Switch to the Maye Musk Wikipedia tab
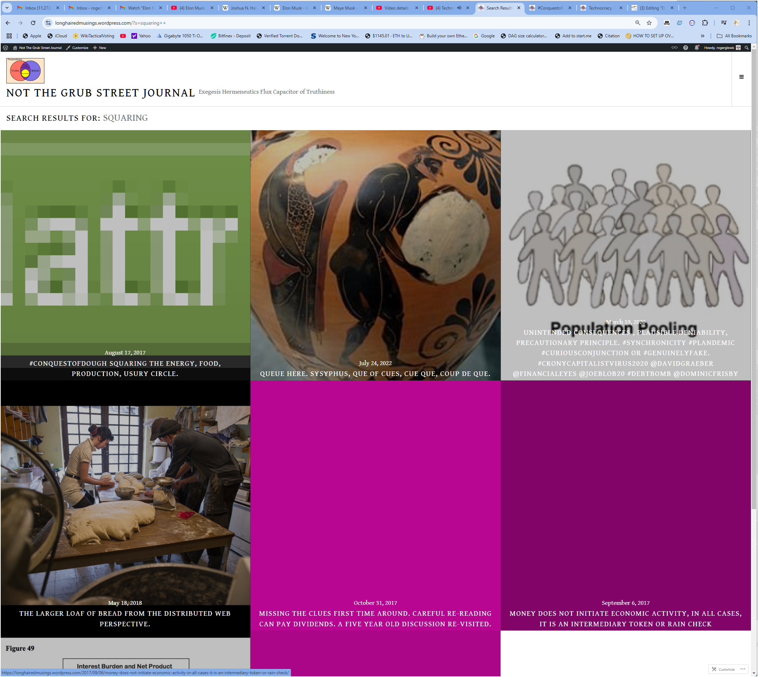Viewport: 758px width, 677px height. [x=346, y=8]
